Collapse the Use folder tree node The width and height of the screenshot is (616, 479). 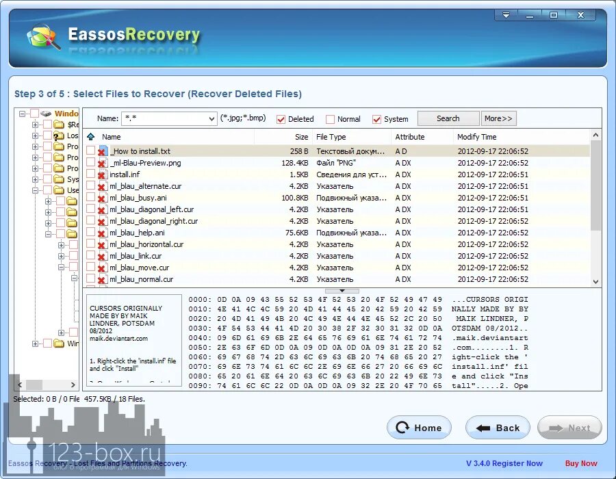(x=35, y=190)
